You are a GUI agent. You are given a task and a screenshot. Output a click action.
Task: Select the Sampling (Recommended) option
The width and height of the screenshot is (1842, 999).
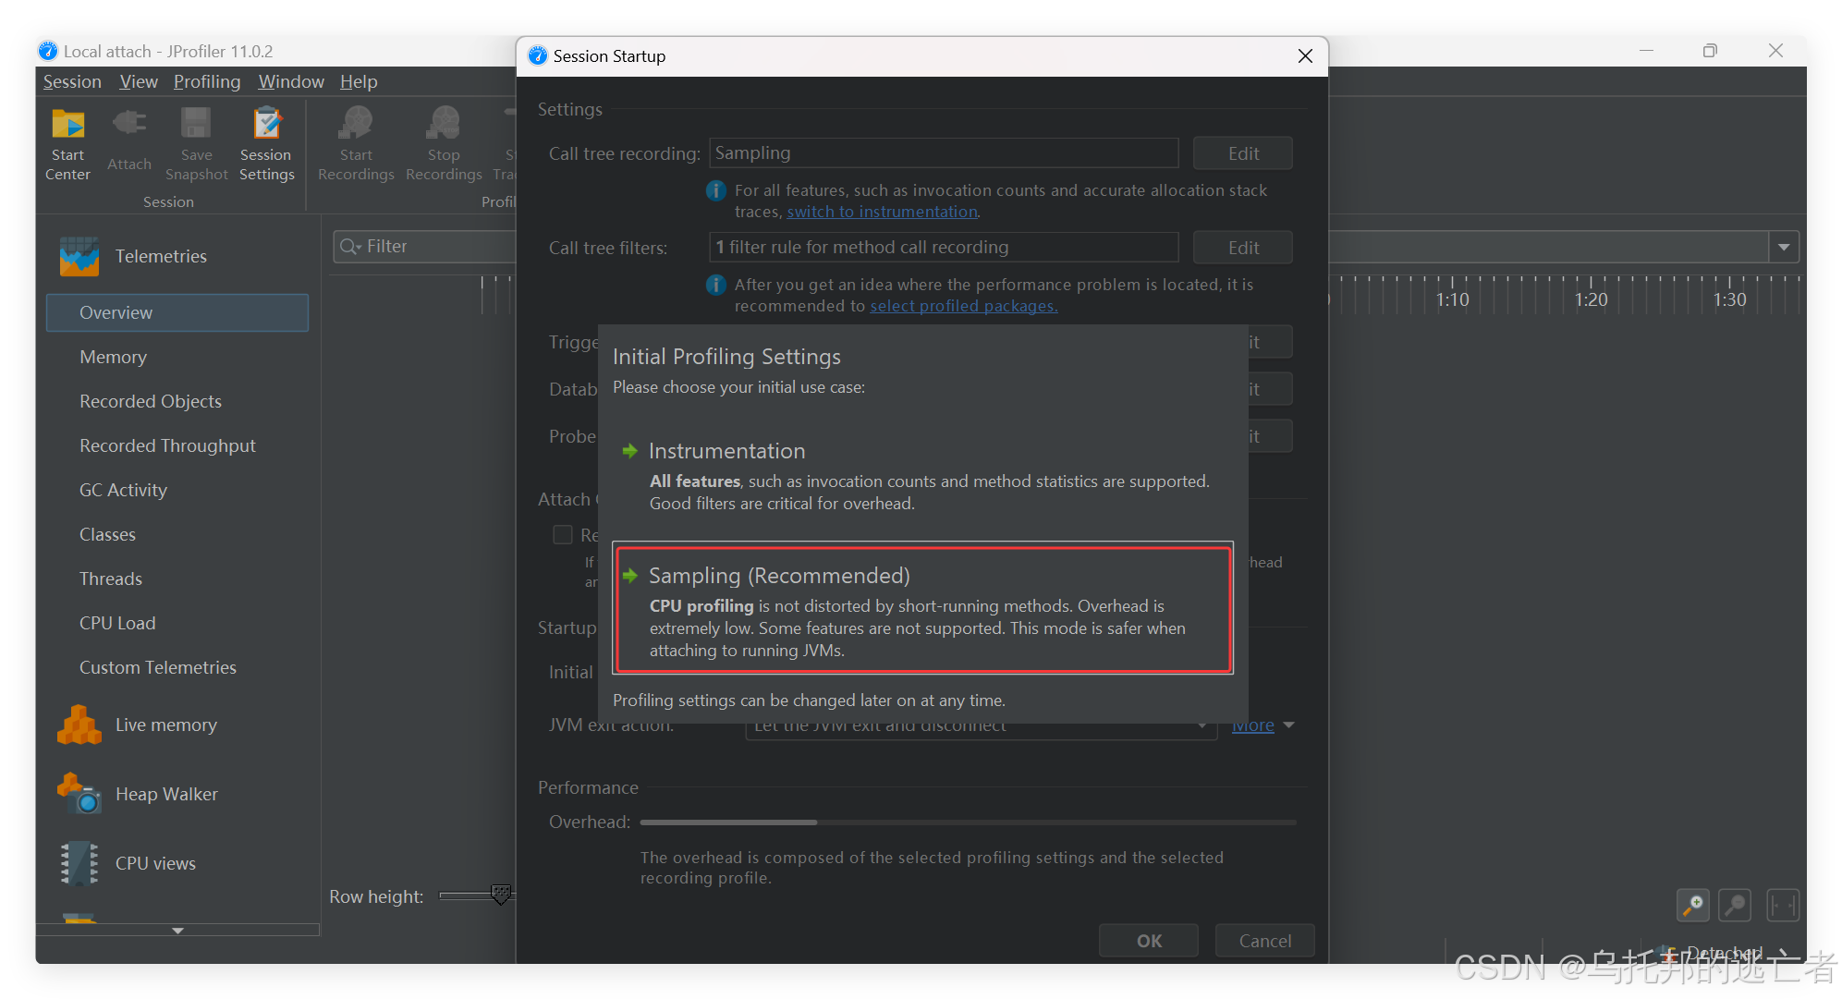coord(921,609)
